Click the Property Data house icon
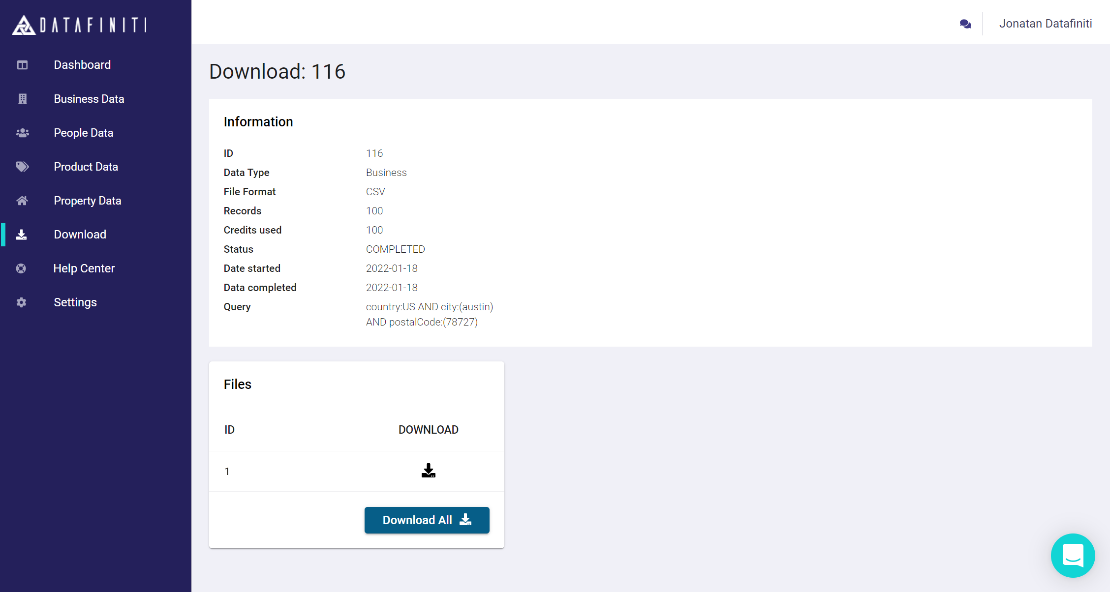This screenshot has height=592, width=1110. point(22,201)
